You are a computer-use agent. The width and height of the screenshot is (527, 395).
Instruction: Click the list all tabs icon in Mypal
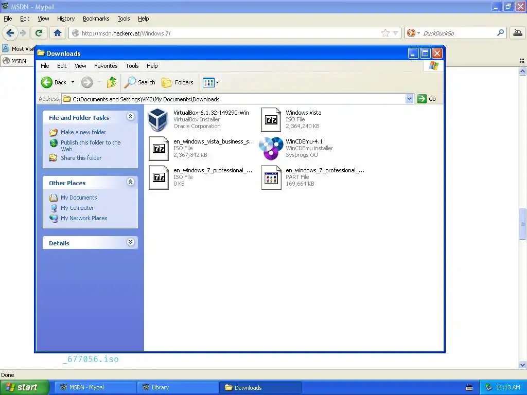point(522,61)
